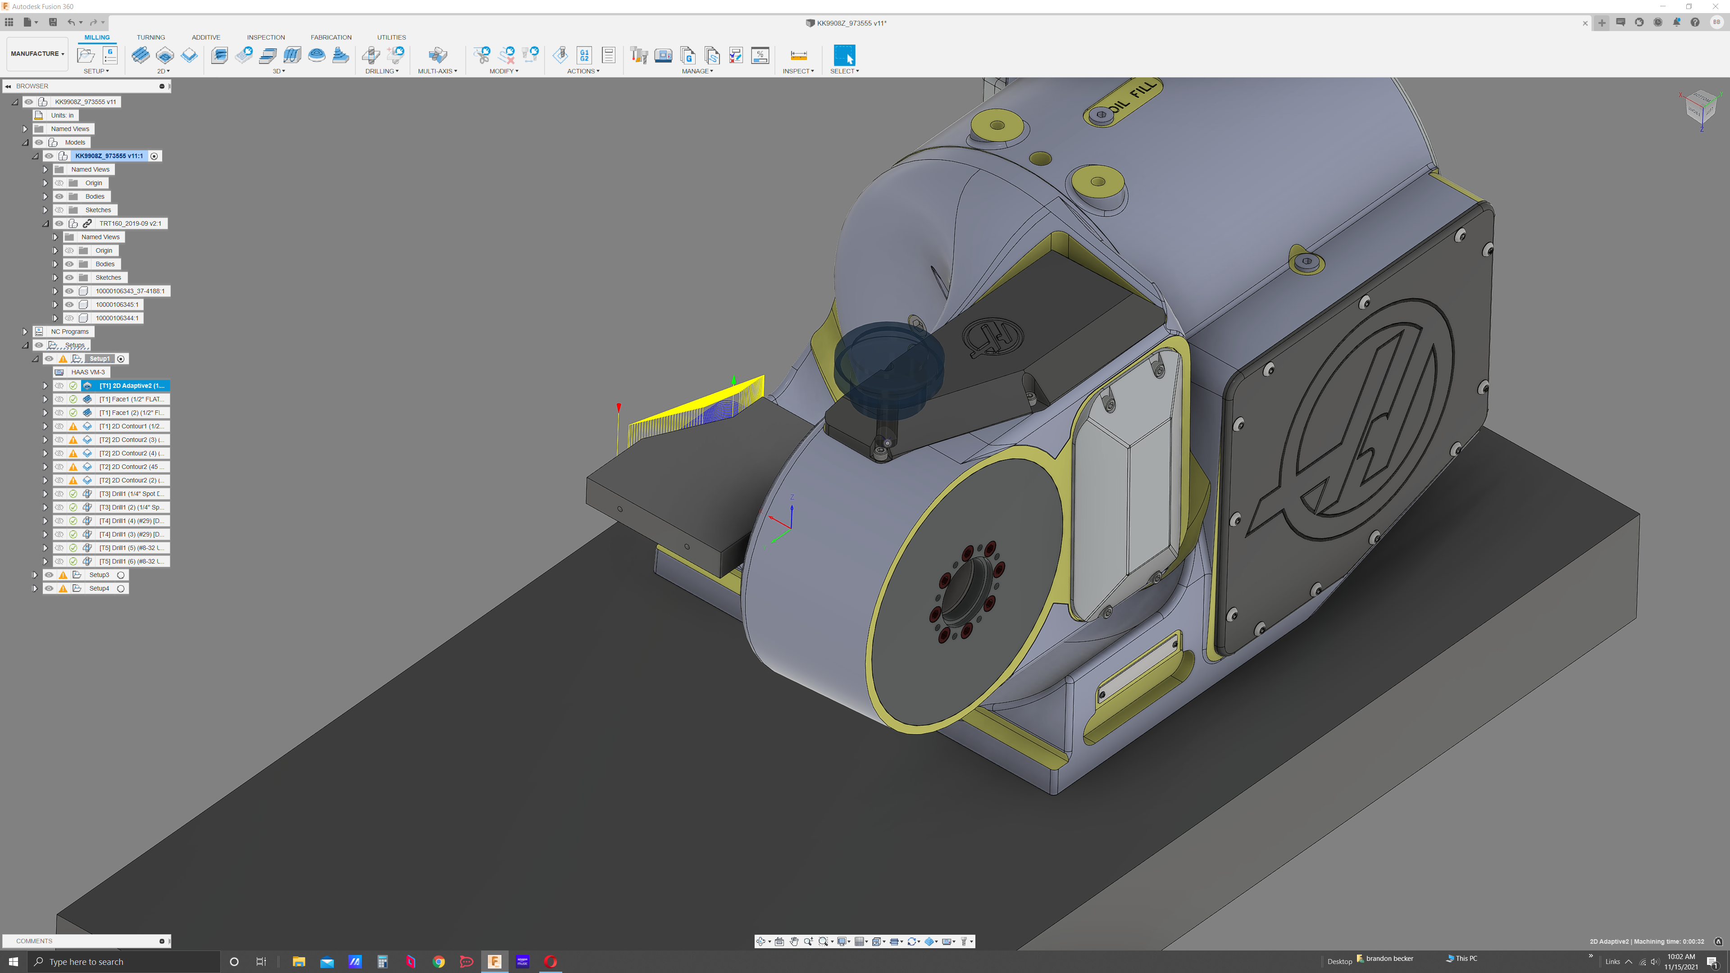Select the Swarf tool under Multi-Axis
This screenshot has width=1730, height=973.
pyautogui.click(x=437, y=56)
